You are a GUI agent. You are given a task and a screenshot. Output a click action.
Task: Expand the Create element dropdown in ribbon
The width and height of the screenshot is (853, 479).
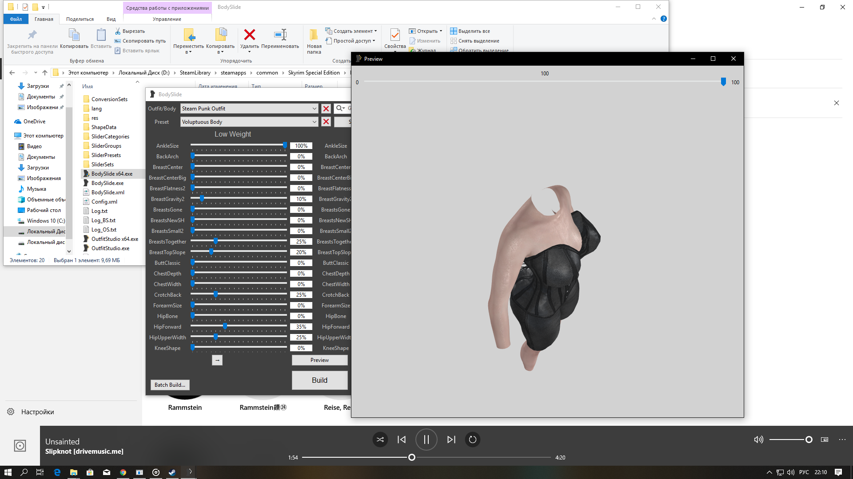(x=375, y=31)
